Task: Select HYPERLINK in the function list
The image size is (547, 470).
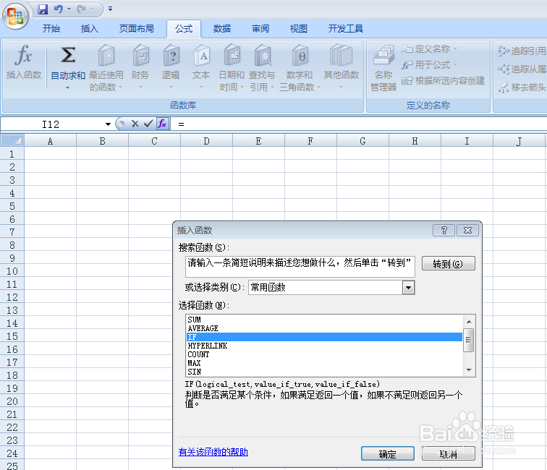Action: [324, 346]
